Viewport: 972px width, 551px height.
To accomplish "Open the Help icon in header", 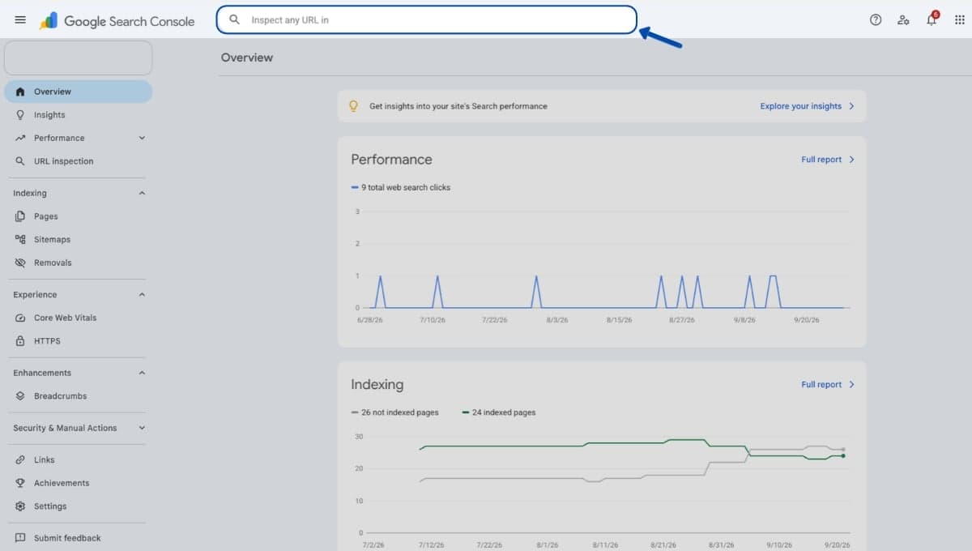I will [876, 20].
